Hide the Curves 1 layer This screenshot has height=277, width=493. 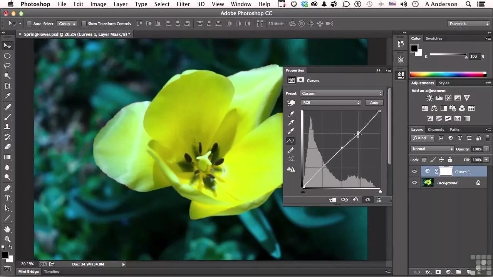[414, 172]
